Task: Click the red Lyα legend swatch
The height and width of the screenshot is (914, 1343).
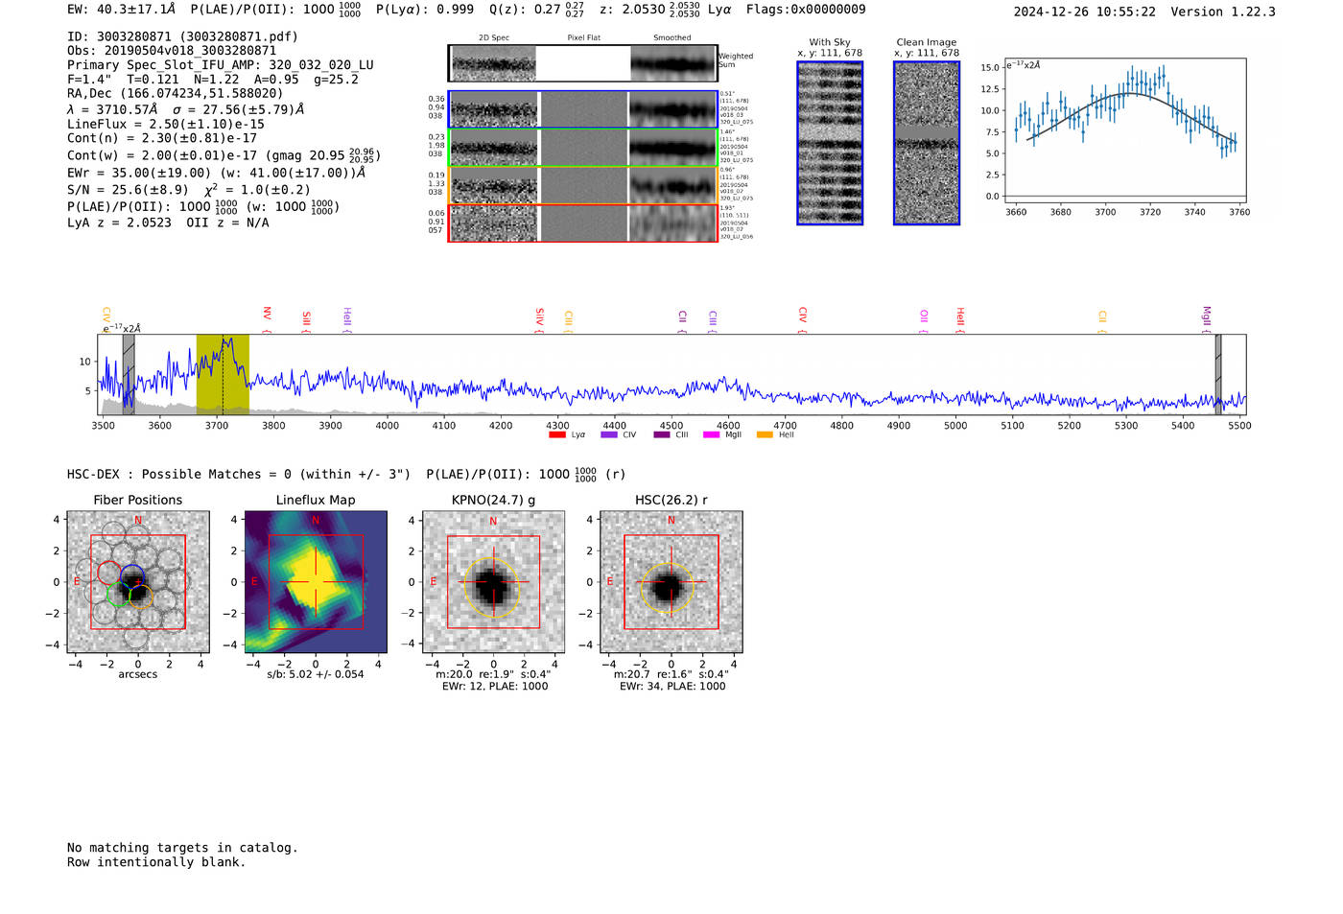Action: [x=557, y=435]
